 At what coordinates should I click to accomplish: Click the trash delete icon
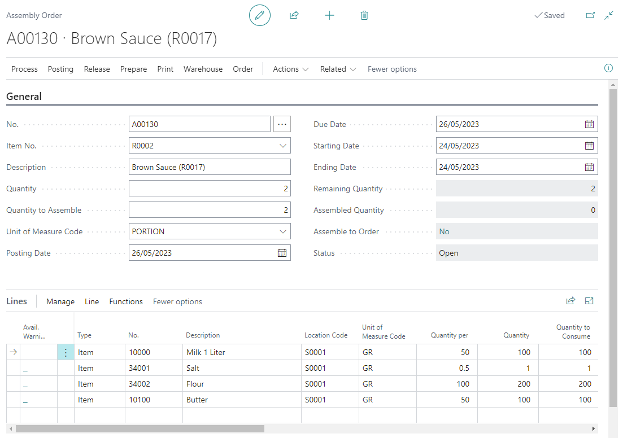(364, 15)
